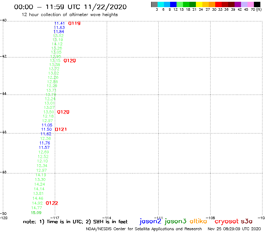Click wave height value '12.24'
Viewport: 265px width, 232px height.
(50, 99)
